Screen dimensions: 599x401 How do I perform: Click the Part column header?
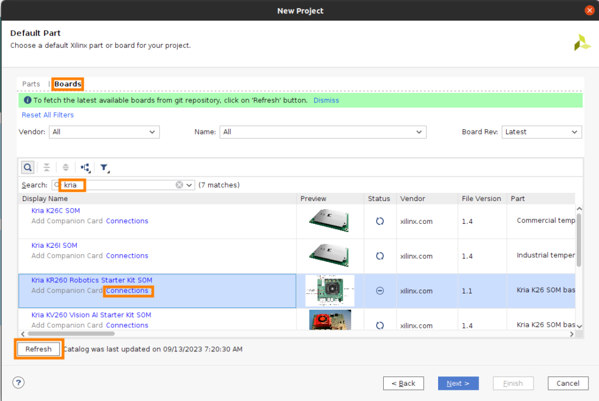coord(541,199)
